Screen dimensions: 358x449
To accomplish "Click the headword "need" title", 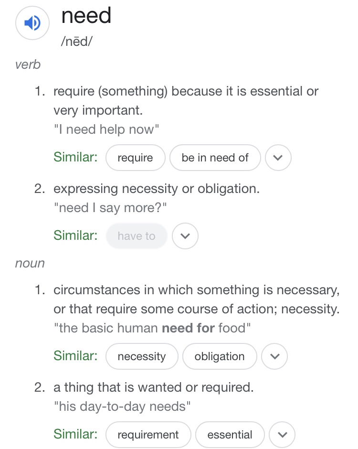I will tap(86, 16).
